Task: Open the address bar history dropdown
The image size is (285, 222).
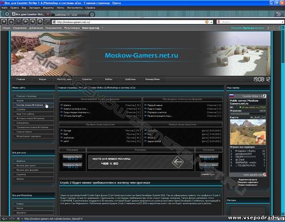Action: pyautogui.click(x=212, y=22)
